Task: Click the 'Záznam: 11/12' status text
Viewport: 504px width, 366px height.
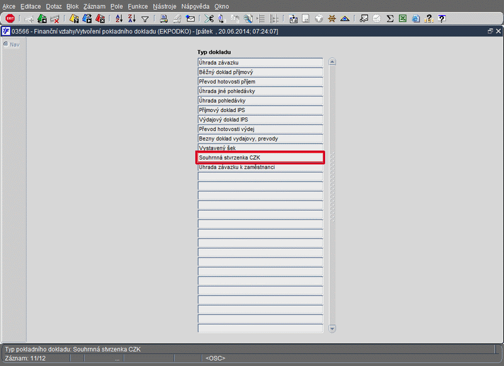Action: tap(25, 358)
